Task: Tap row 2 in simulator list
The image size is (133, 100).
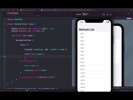Action: (x=94, y=37)
